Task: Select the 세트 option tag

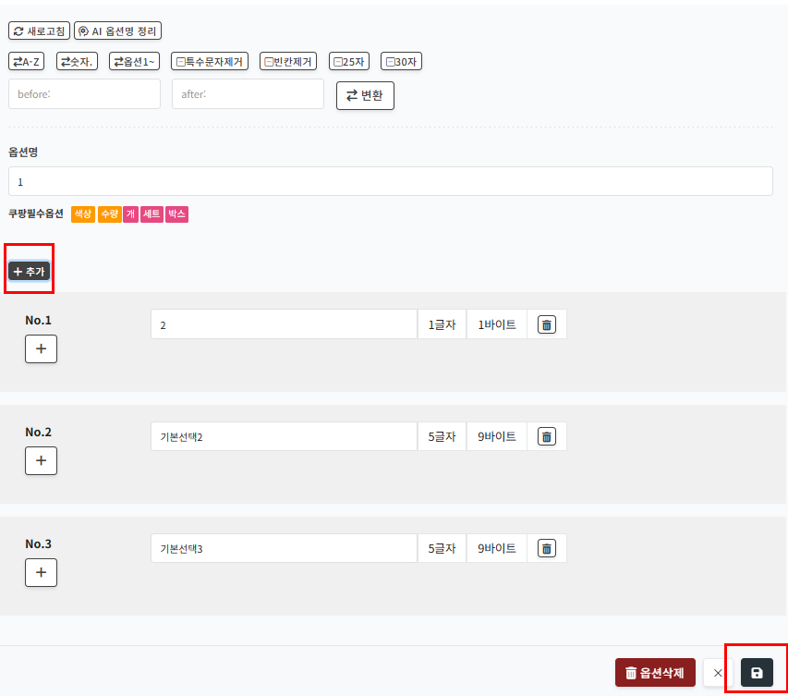Action: (152, 214)
